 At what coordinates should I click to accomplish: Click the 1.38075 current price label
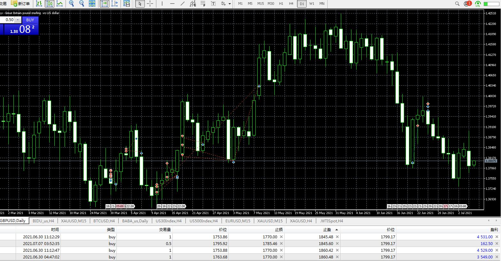[x=491, y=161]
